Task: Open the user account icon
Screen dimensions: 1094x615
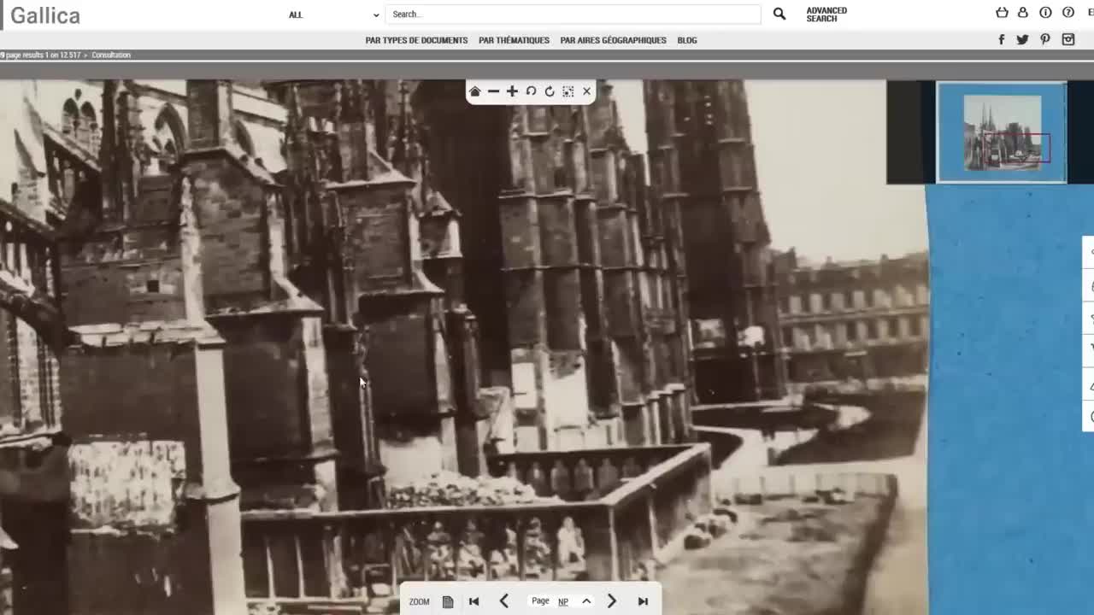Action: (1023, 13)
